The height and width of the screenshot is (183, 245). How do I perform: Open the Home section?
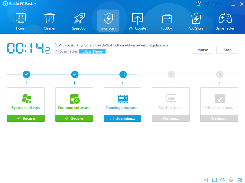[x=21, y=22]
